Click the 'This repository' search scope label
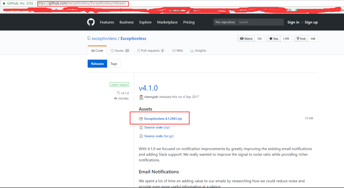The image size is (344, 188). pos(225,22)
